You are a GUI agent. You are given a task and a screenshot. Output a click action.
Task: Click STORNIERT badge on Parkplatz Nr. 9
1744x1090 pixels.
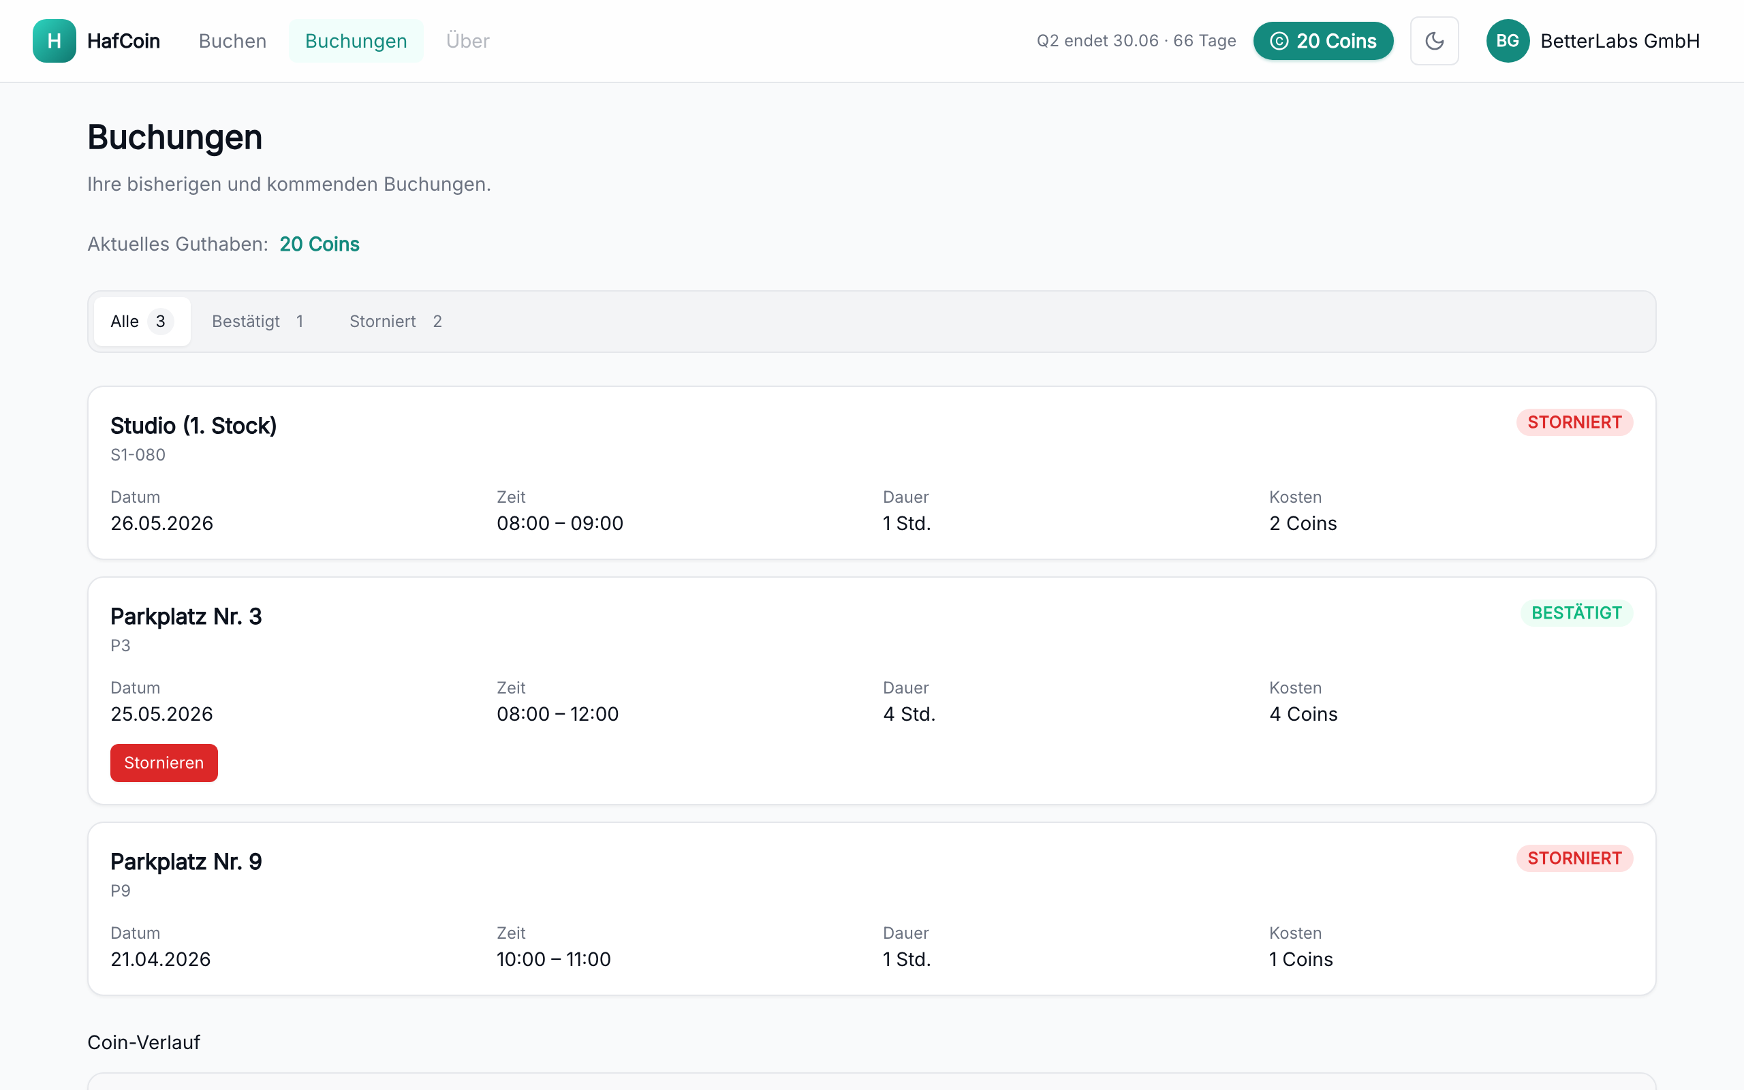(x=1574, y=858)
